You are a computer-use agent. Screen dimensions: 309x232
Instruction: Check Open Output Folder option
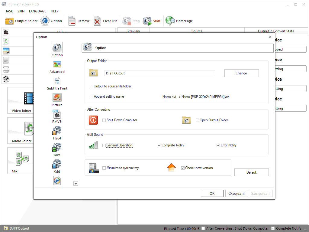pyautogui.click(x=197, y=120)
